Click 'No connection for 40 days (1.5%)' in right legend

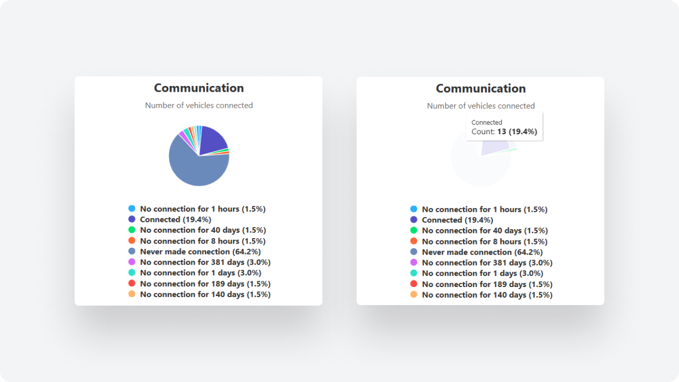(485, 231)
